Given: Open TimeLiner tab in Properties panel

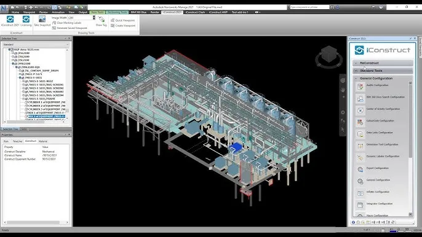Looking at the screenshot, I should (17, 141).
